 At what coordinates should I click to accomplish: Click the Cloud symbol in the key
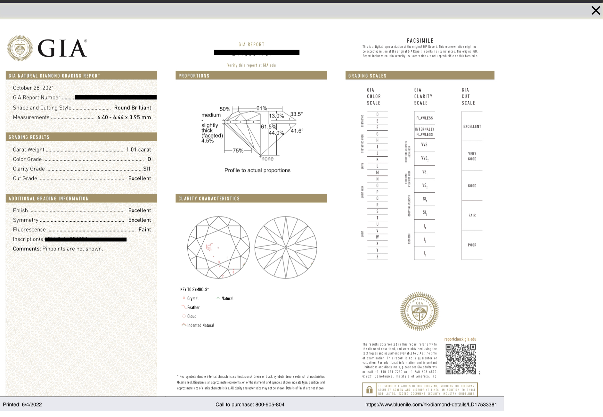pyautogui.click(x=184, y=316)
